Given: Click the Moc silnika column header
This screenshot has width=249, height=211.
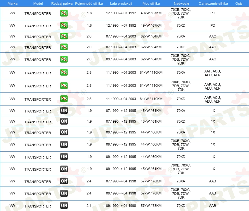Looking at the screenshot, I should (x=151, y=3).
